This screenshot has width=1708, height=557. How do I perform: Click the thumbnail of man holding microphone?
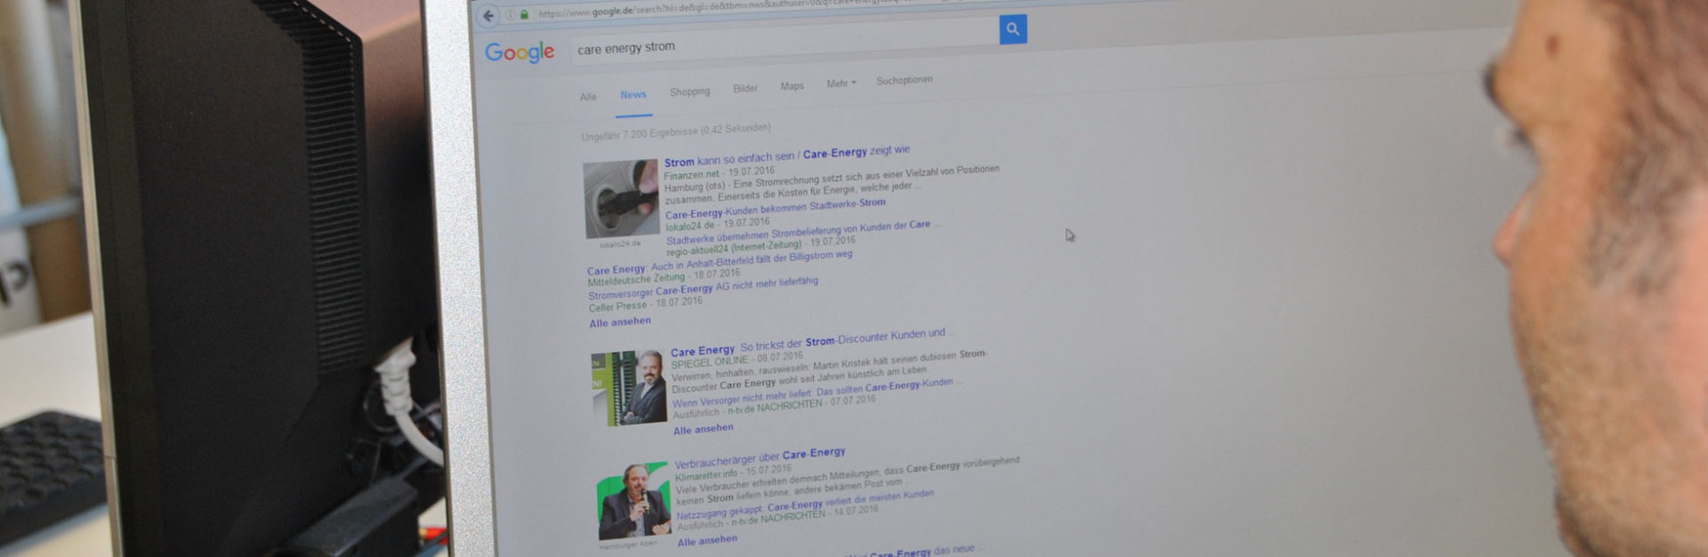(633, 501)
